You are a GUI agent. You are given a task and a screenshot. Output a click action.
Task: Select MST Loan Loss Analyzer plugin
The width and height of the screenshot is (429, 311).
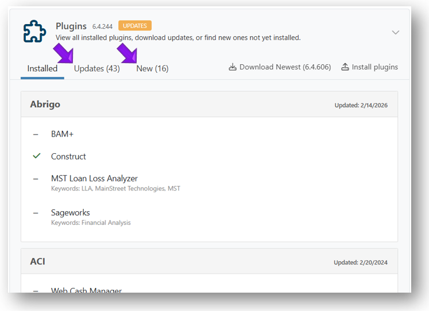coord(94,178)
